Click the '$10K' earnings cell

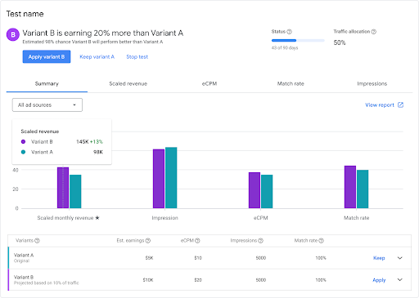point(148,280)
